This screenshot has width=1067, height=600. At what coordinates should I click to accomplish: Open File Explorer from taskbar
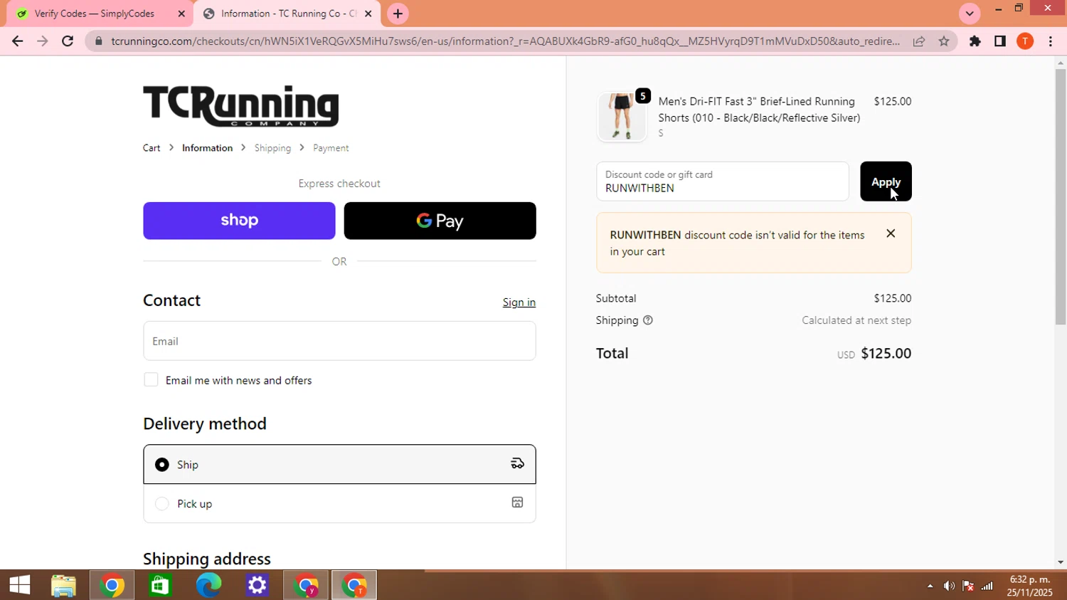point(63,585)
